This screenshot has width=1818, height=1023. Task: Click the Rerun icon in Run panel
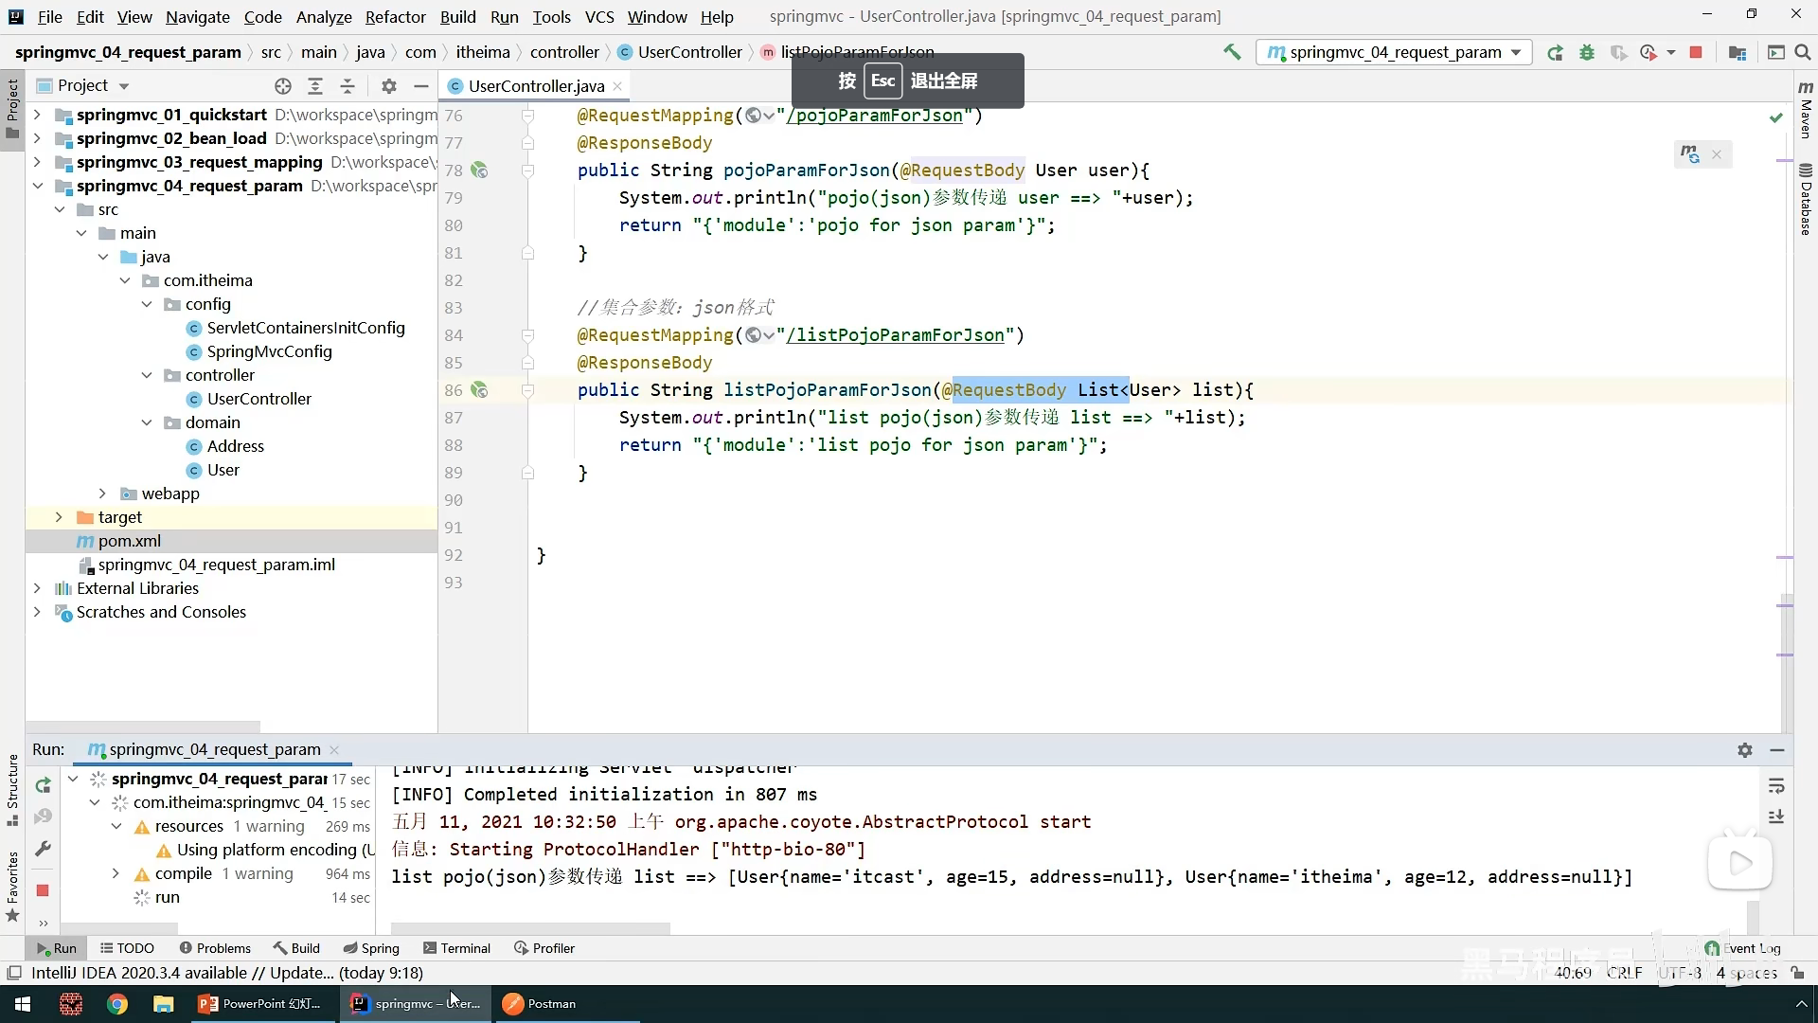[x=43, y=785]
